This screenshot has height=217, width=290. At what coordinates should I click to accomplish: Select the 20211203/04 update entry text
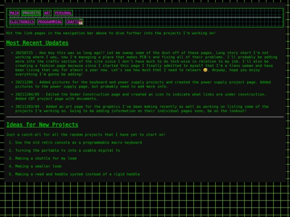click(x=142, y=109)
